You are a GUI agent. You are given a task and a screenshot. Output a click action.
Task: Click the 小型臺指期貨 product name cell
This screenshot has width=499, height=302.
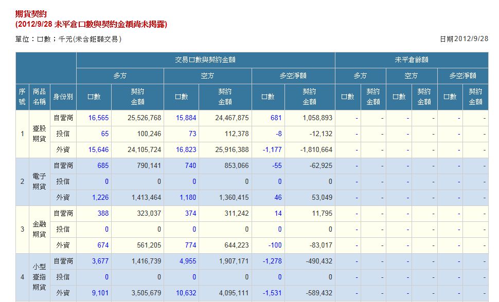[x=40, y=277]
